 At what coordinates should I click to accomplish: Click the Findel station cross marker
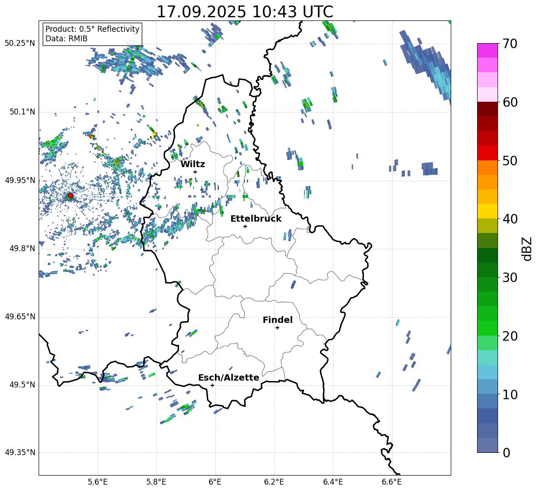coord(278,328)
